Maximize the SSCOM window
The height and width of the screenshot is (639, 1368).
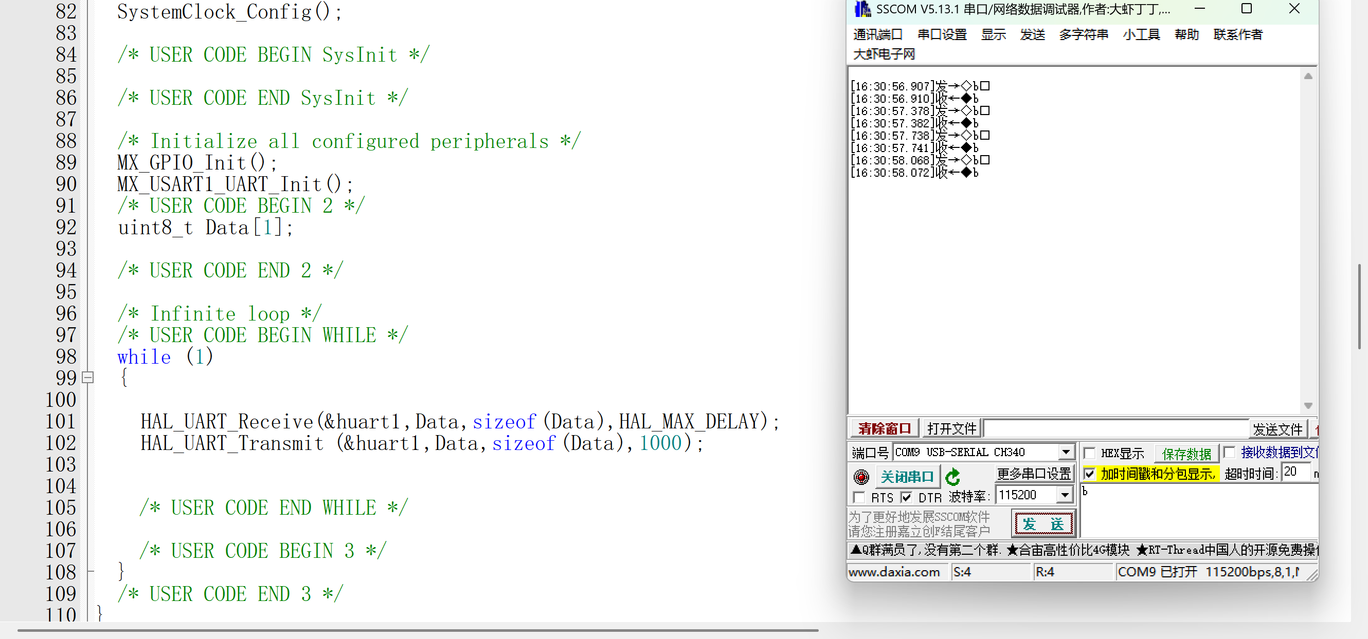point(1247,9)
